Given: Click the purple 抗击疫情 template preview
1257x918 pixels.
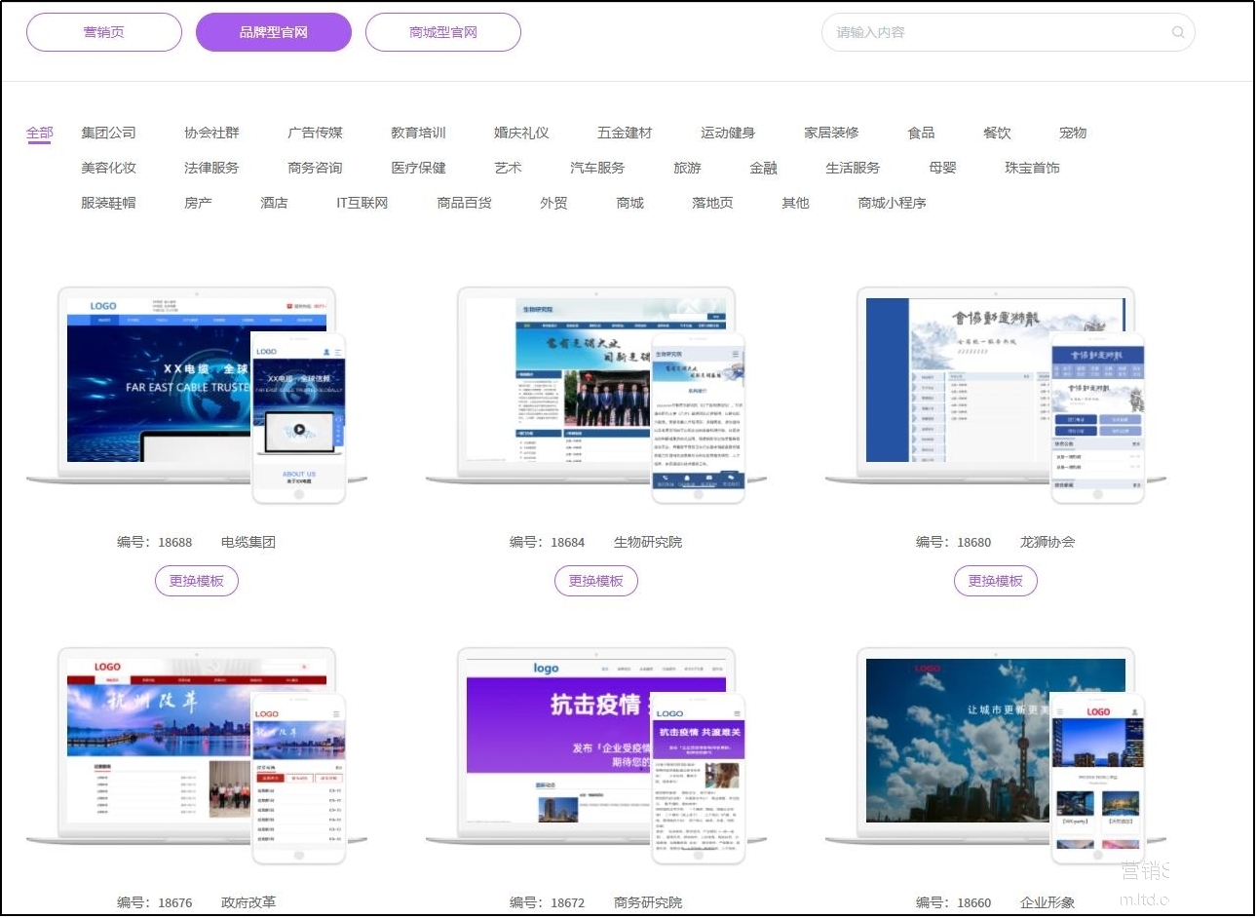Looking at the screenshot, I should [x=596, y=750].
